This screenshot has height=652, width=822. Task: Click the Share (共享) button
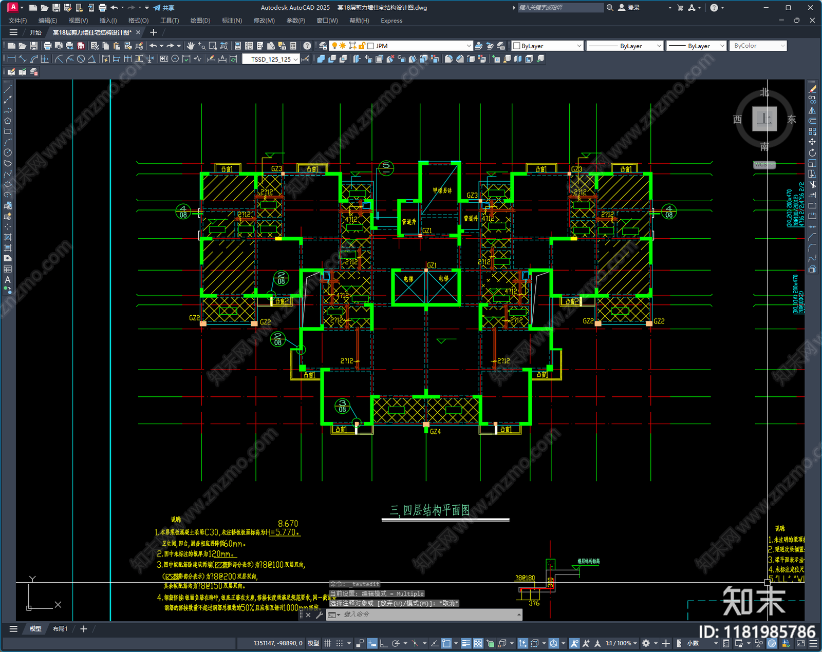(164, 8)
